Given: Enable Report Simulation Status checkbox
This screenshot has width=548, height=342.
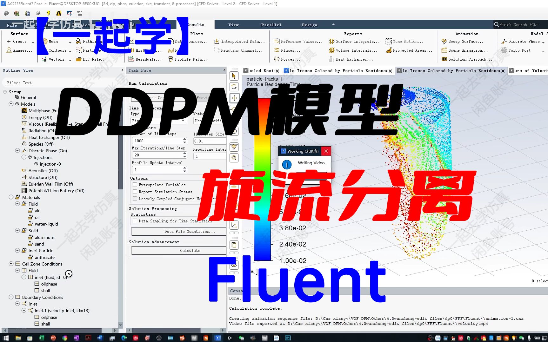Looking at the screenshot, I should (135, 192).
